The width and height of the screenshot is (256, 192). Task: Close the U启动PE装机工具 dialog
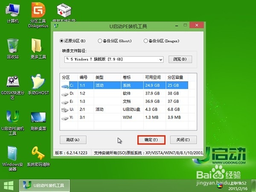coord(197,25)
